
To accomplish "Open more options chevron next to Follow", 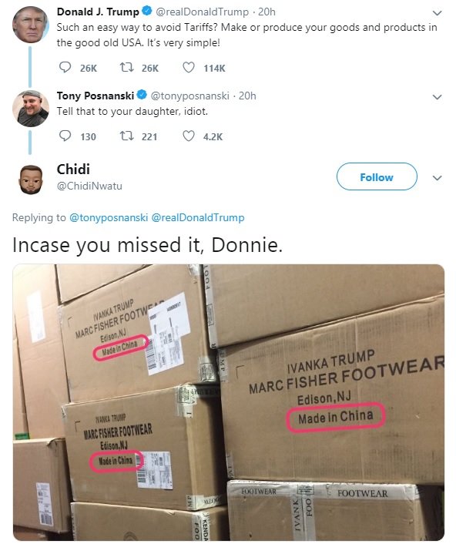I will coord(437,178).
